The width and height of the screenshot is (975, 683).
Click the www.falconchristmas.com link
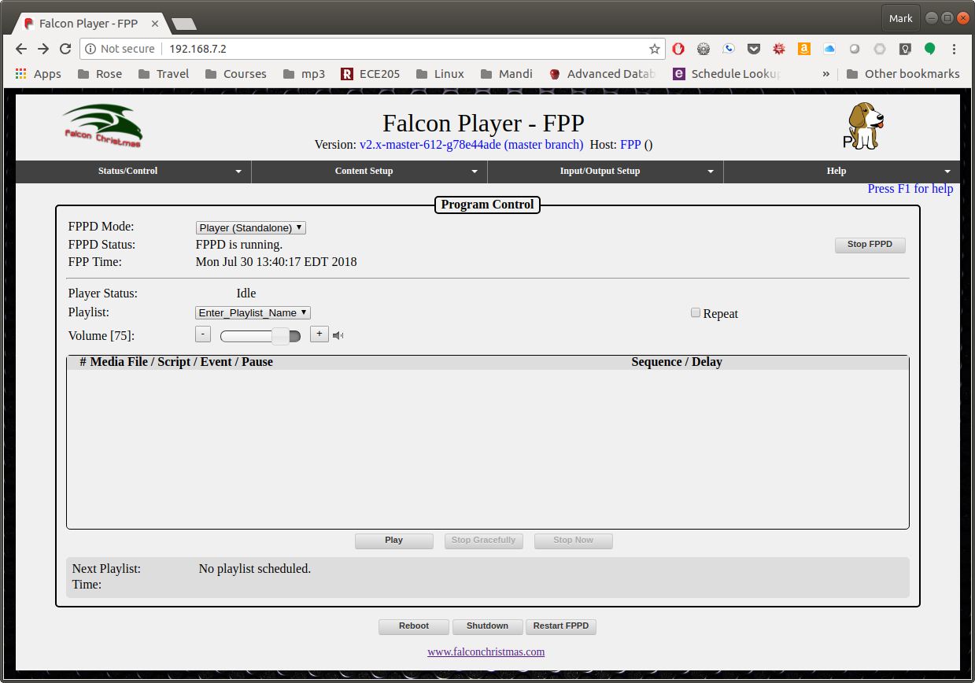pos(486,652)
